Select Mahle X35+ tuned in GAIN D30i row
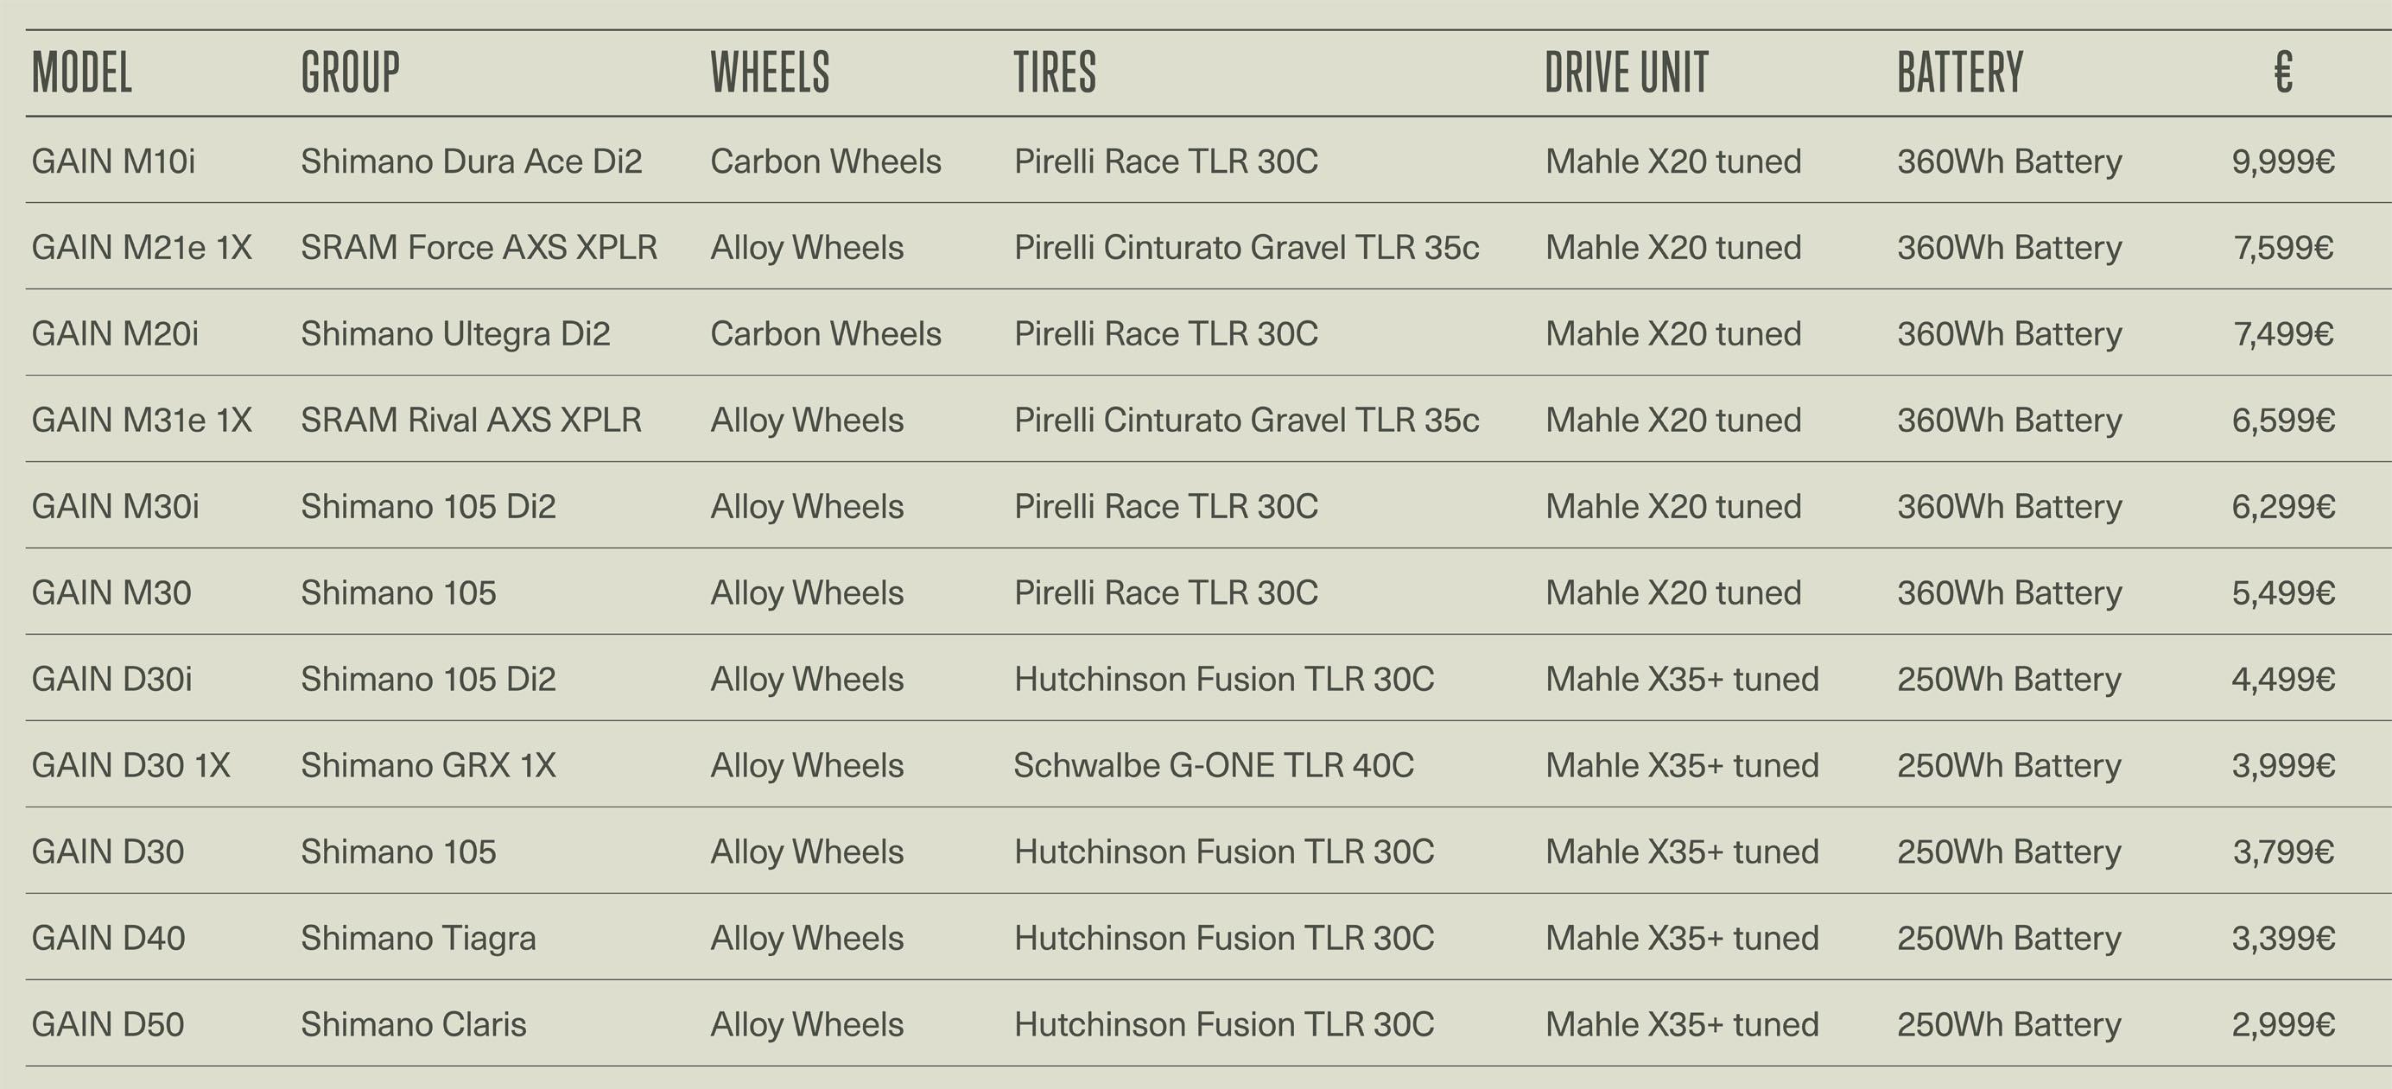This screenshot has width=2392, height=1089. coord(1682,680)
